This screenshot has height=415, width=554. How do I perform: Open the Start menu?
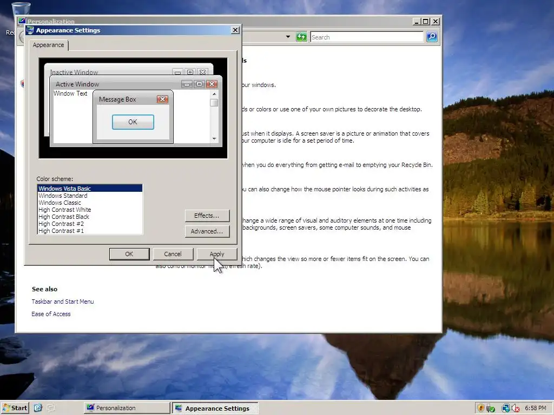pyautogui.click(x=15, y=408)
